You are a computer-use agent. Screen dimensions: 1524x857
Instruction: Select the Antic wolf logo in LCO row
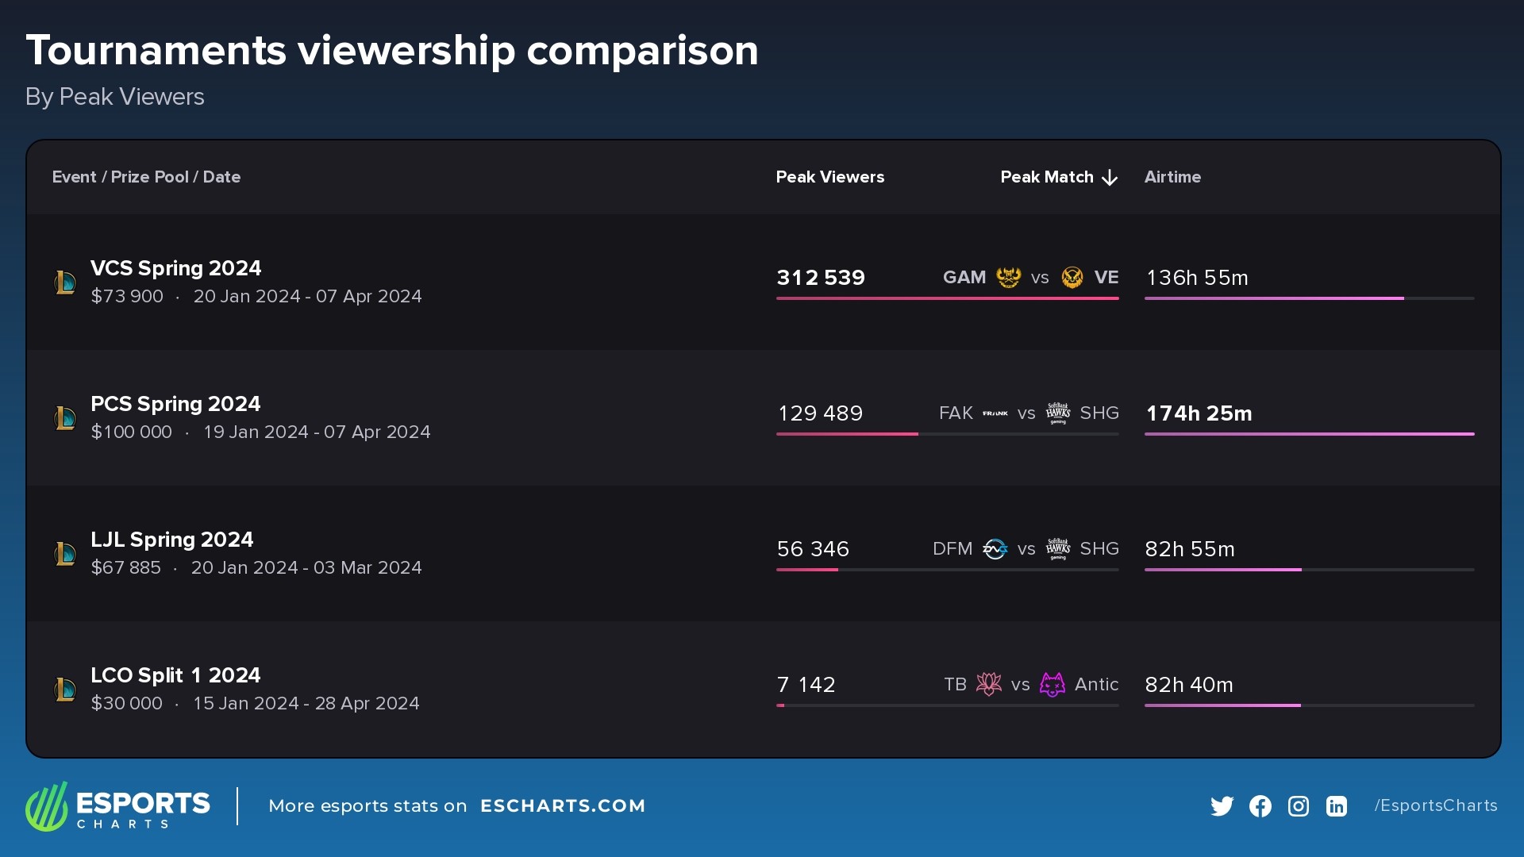coord(1053,684)
